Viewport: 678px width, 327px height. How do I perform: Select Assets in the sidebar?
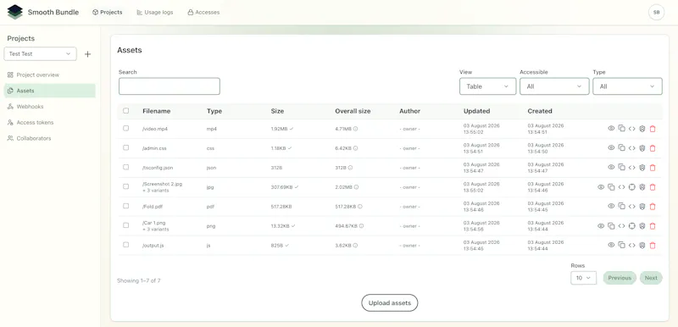(50, 91)
